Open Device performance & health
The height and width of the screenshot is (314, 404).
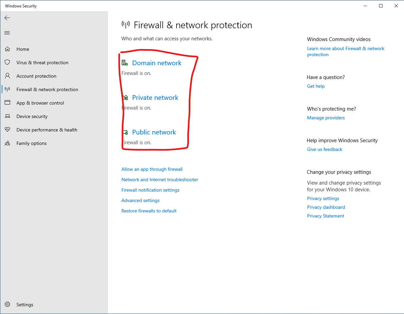(47, 130)
